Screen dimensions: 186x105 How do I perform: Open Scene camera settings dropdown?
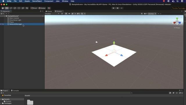[146, 14]
